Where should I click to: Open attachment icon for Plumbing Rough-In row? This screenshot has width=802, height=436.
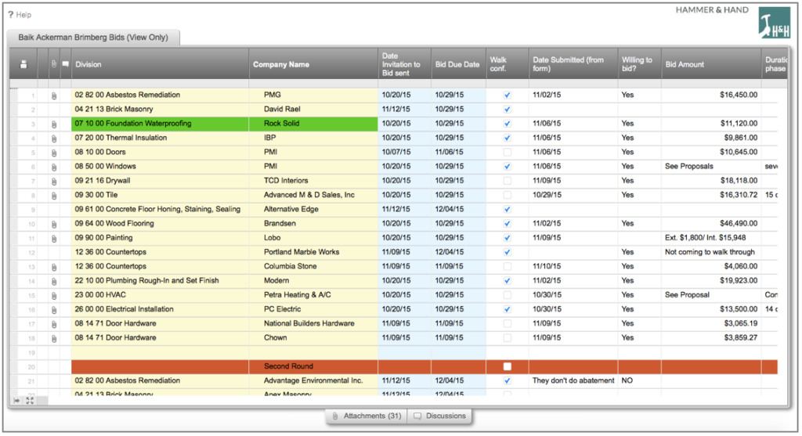click(54, 281)
